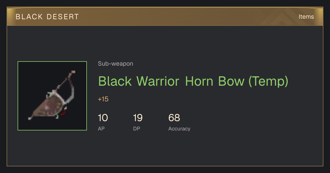Click the DP stat label
The height and width of the screenshot is (173, 330).
point(136,129)
